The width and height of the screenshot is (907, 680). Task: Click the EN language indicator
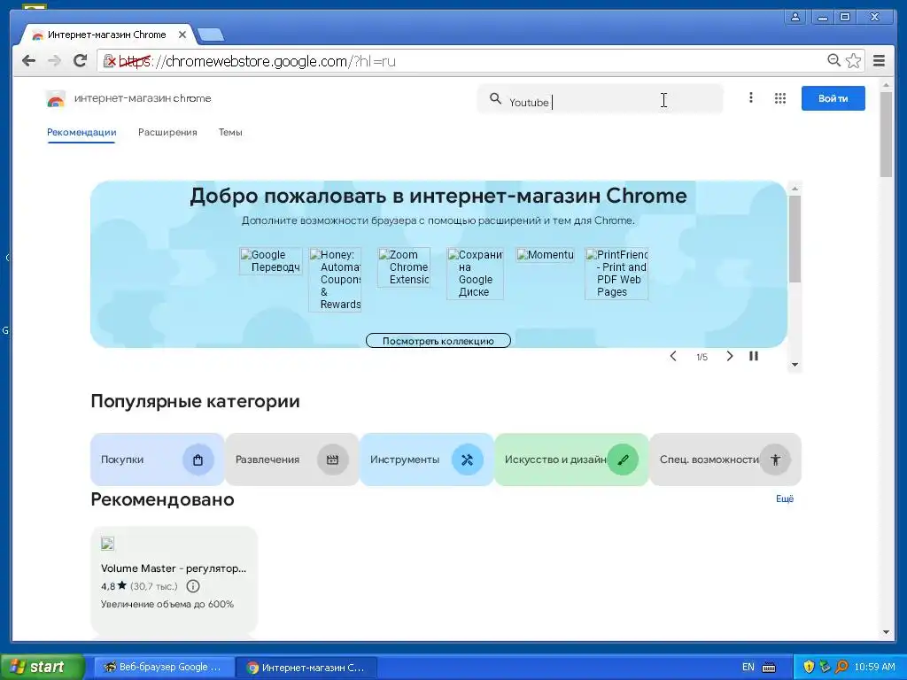(x=748, y=668)
